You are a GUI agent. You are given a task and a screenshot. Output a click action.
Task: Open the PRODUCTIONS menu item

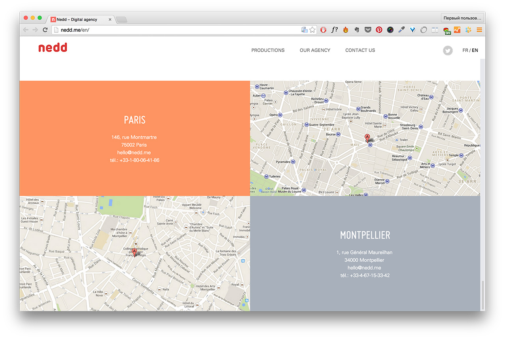point(268,50)
